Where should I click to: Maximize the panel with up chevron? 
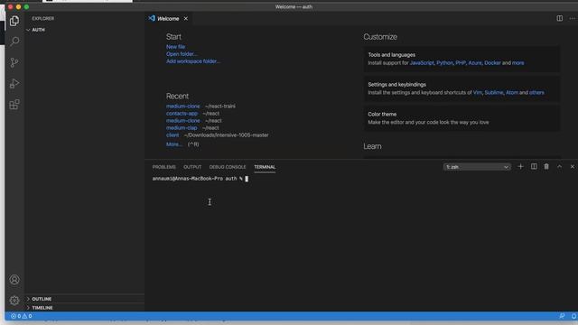coord(559,166)
